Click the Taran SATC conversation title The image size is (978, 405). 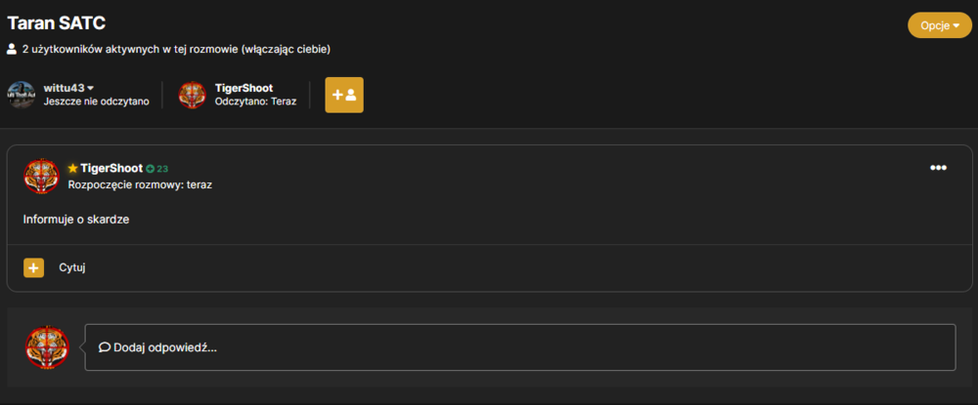[56, 23]
